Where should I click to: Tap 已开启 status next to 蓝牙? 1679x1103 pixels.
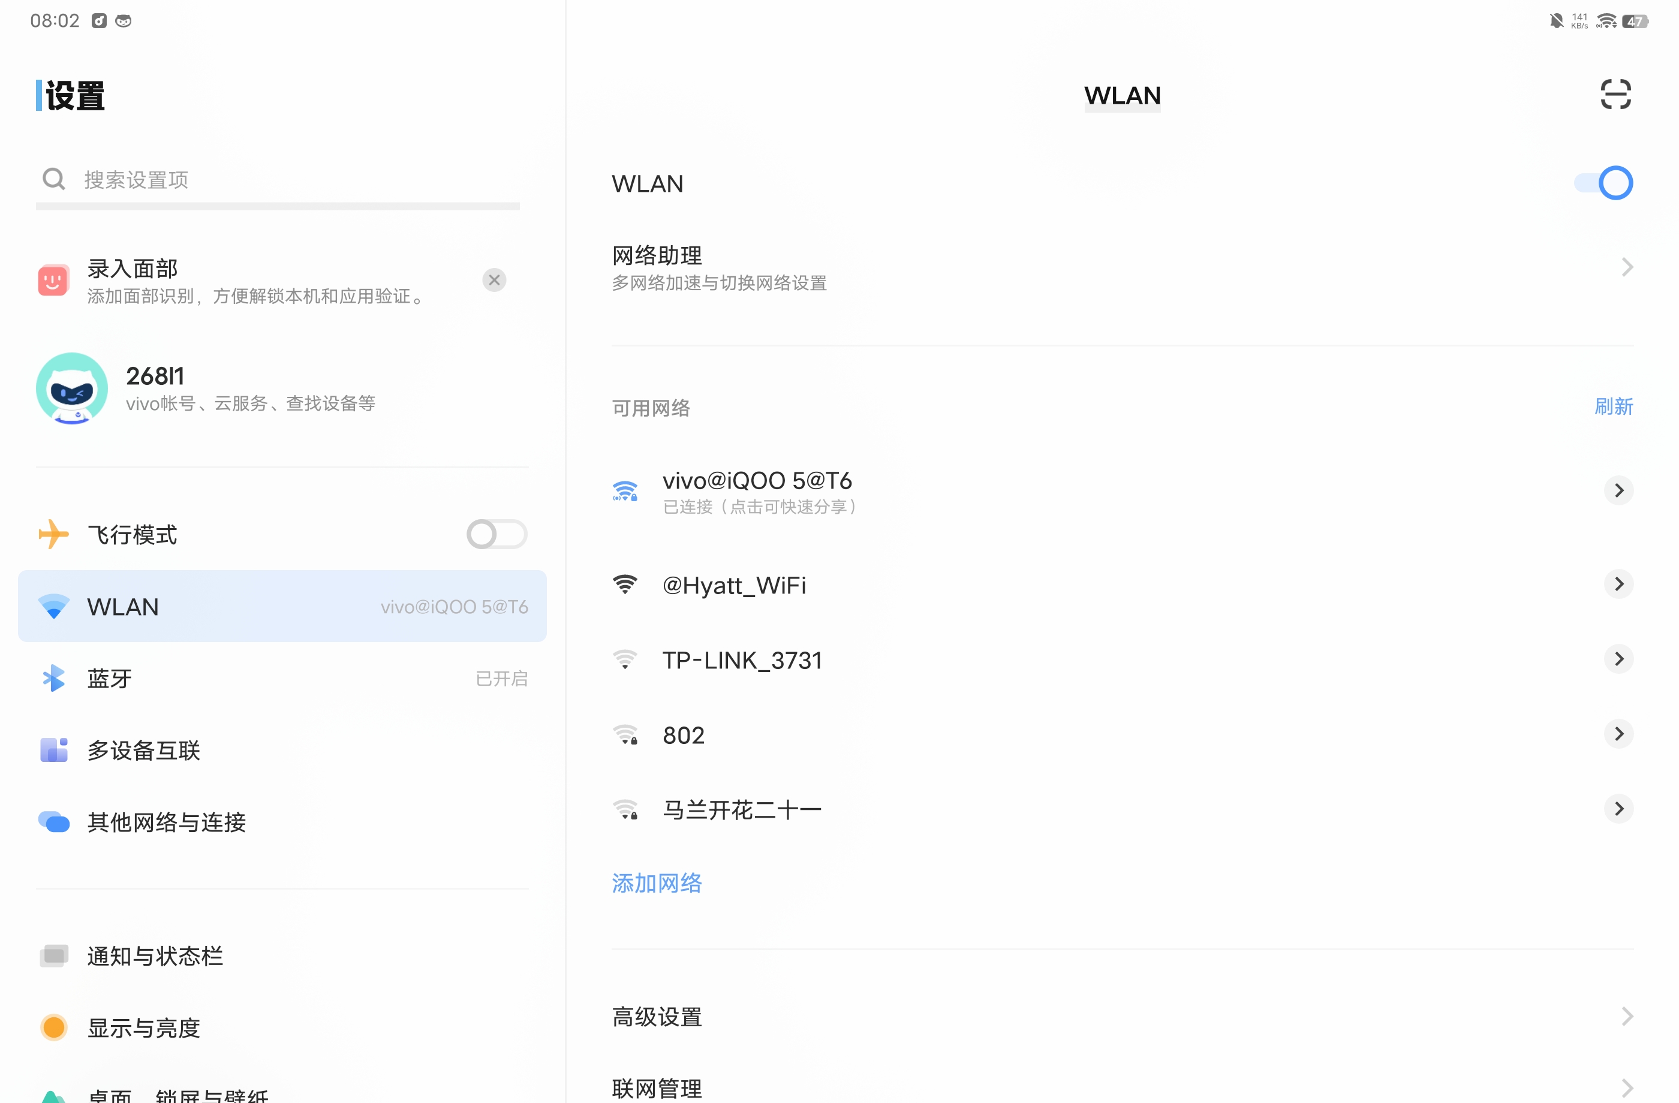pyautogui.click(x=501, y=679)
